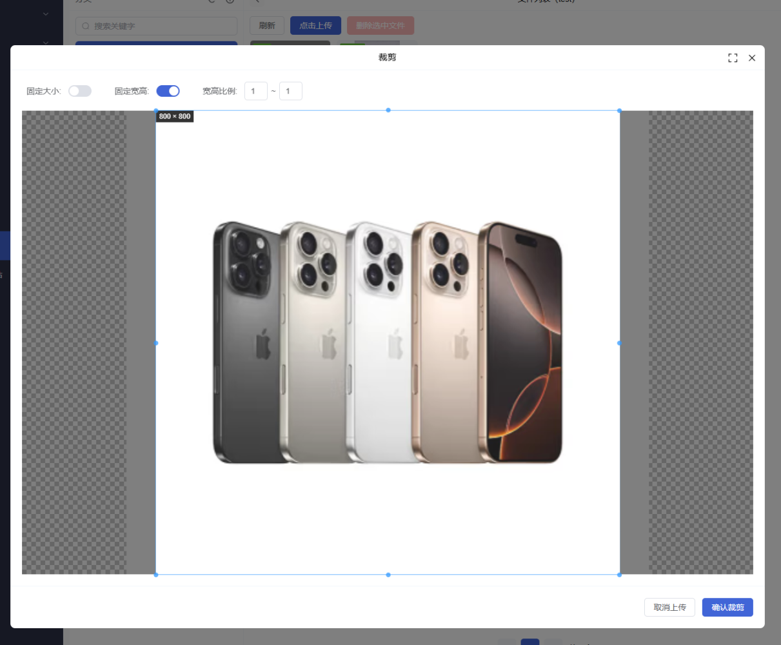Close the 裁剪 crop dialog
This screenshot has height=645, width=781.
752,58
